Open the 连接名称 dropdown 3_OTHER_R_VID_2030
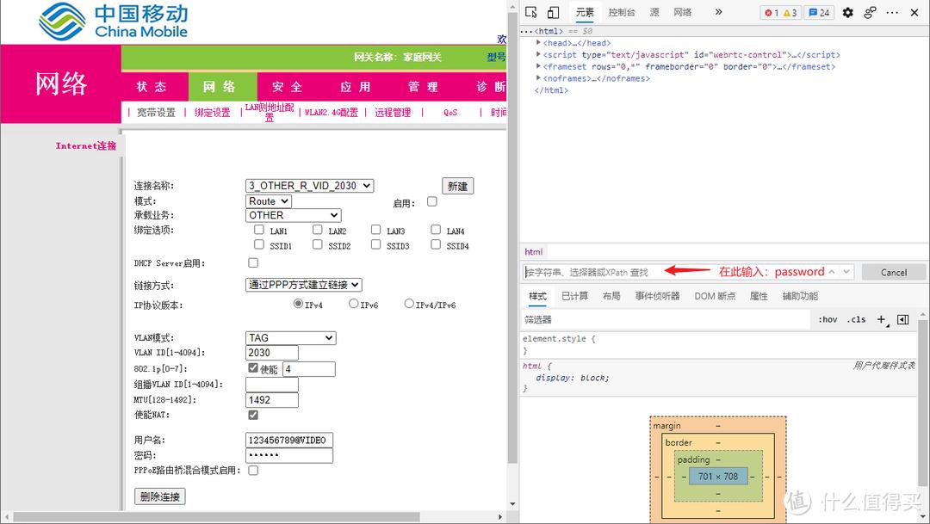Screen dimensions: 930x524 [310, 185]
